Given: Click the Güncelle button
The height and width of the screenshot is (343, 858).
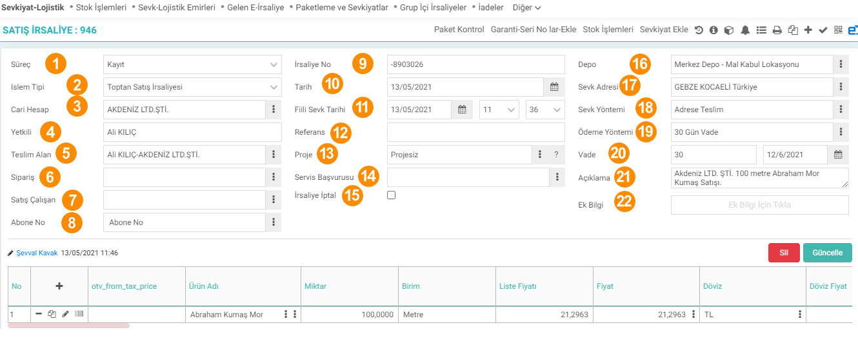Looking at the screenshot, I should 828,253.
